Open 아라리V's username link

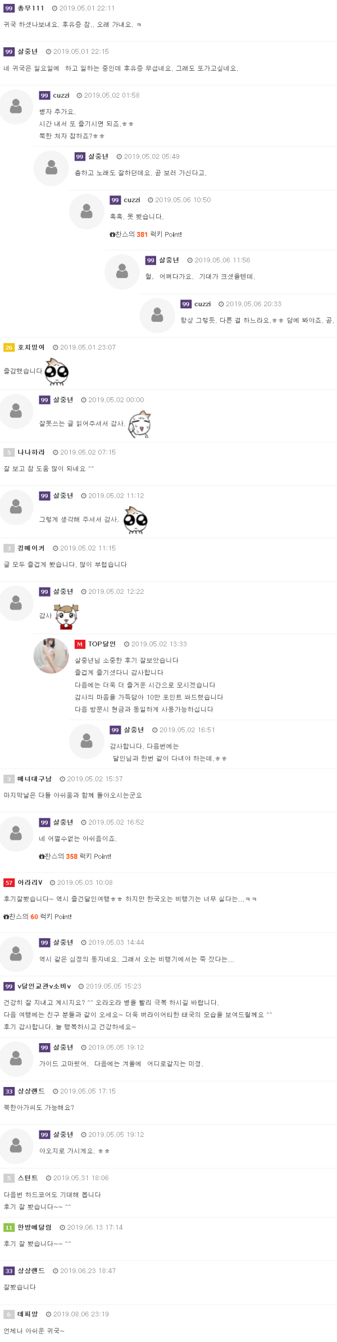click(x=30, y=883)
